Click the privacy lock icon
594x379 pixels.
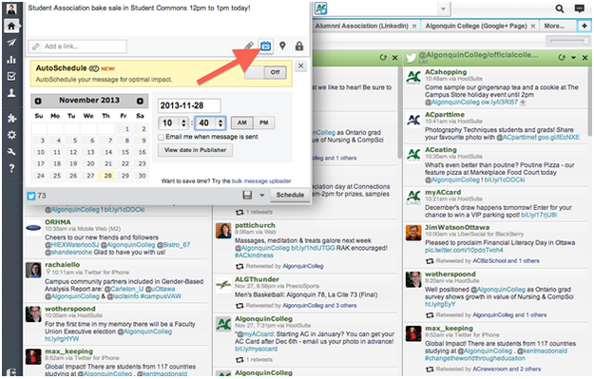299,47
